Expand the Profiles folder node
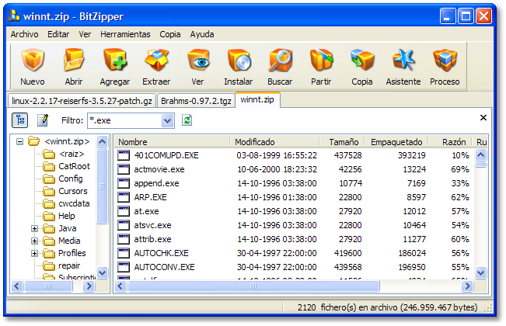The image size is (506, 326). coord(34,254)
